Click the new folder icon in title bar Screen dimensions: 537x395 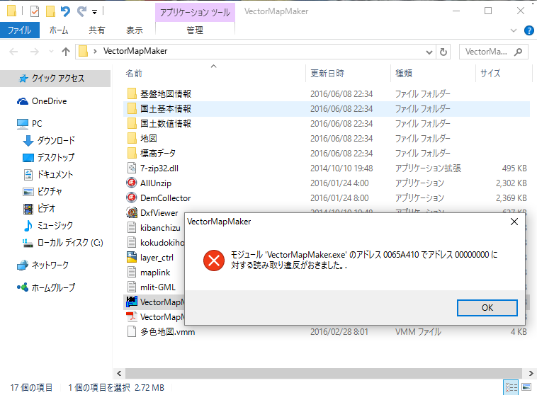pos(50,11)
